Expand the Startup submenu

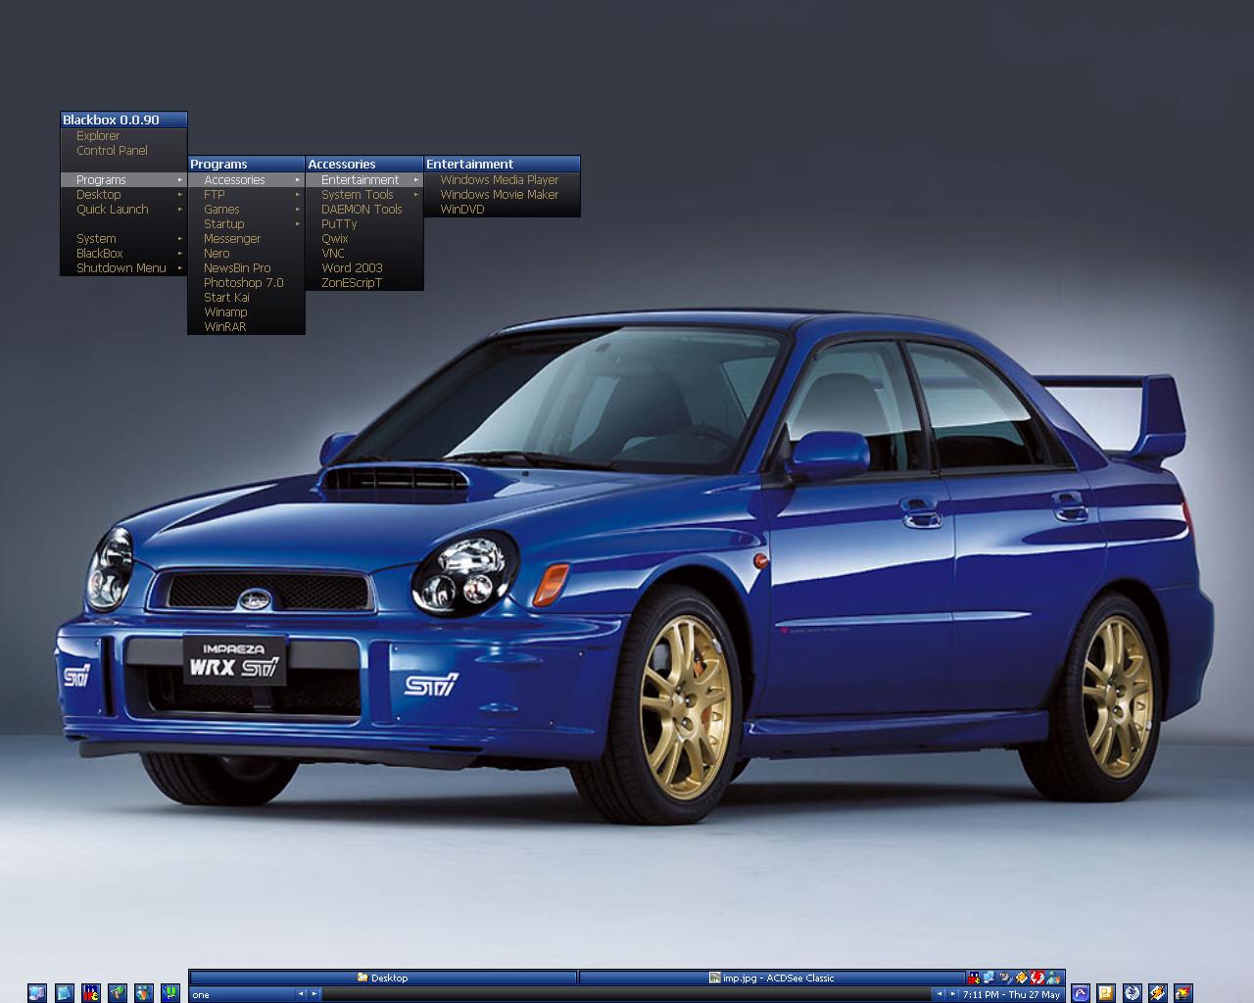(246, 224)
